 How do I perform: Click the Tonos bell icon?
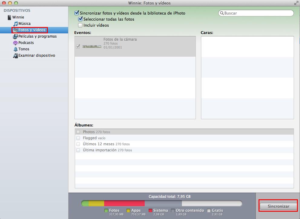coord(15,49)
